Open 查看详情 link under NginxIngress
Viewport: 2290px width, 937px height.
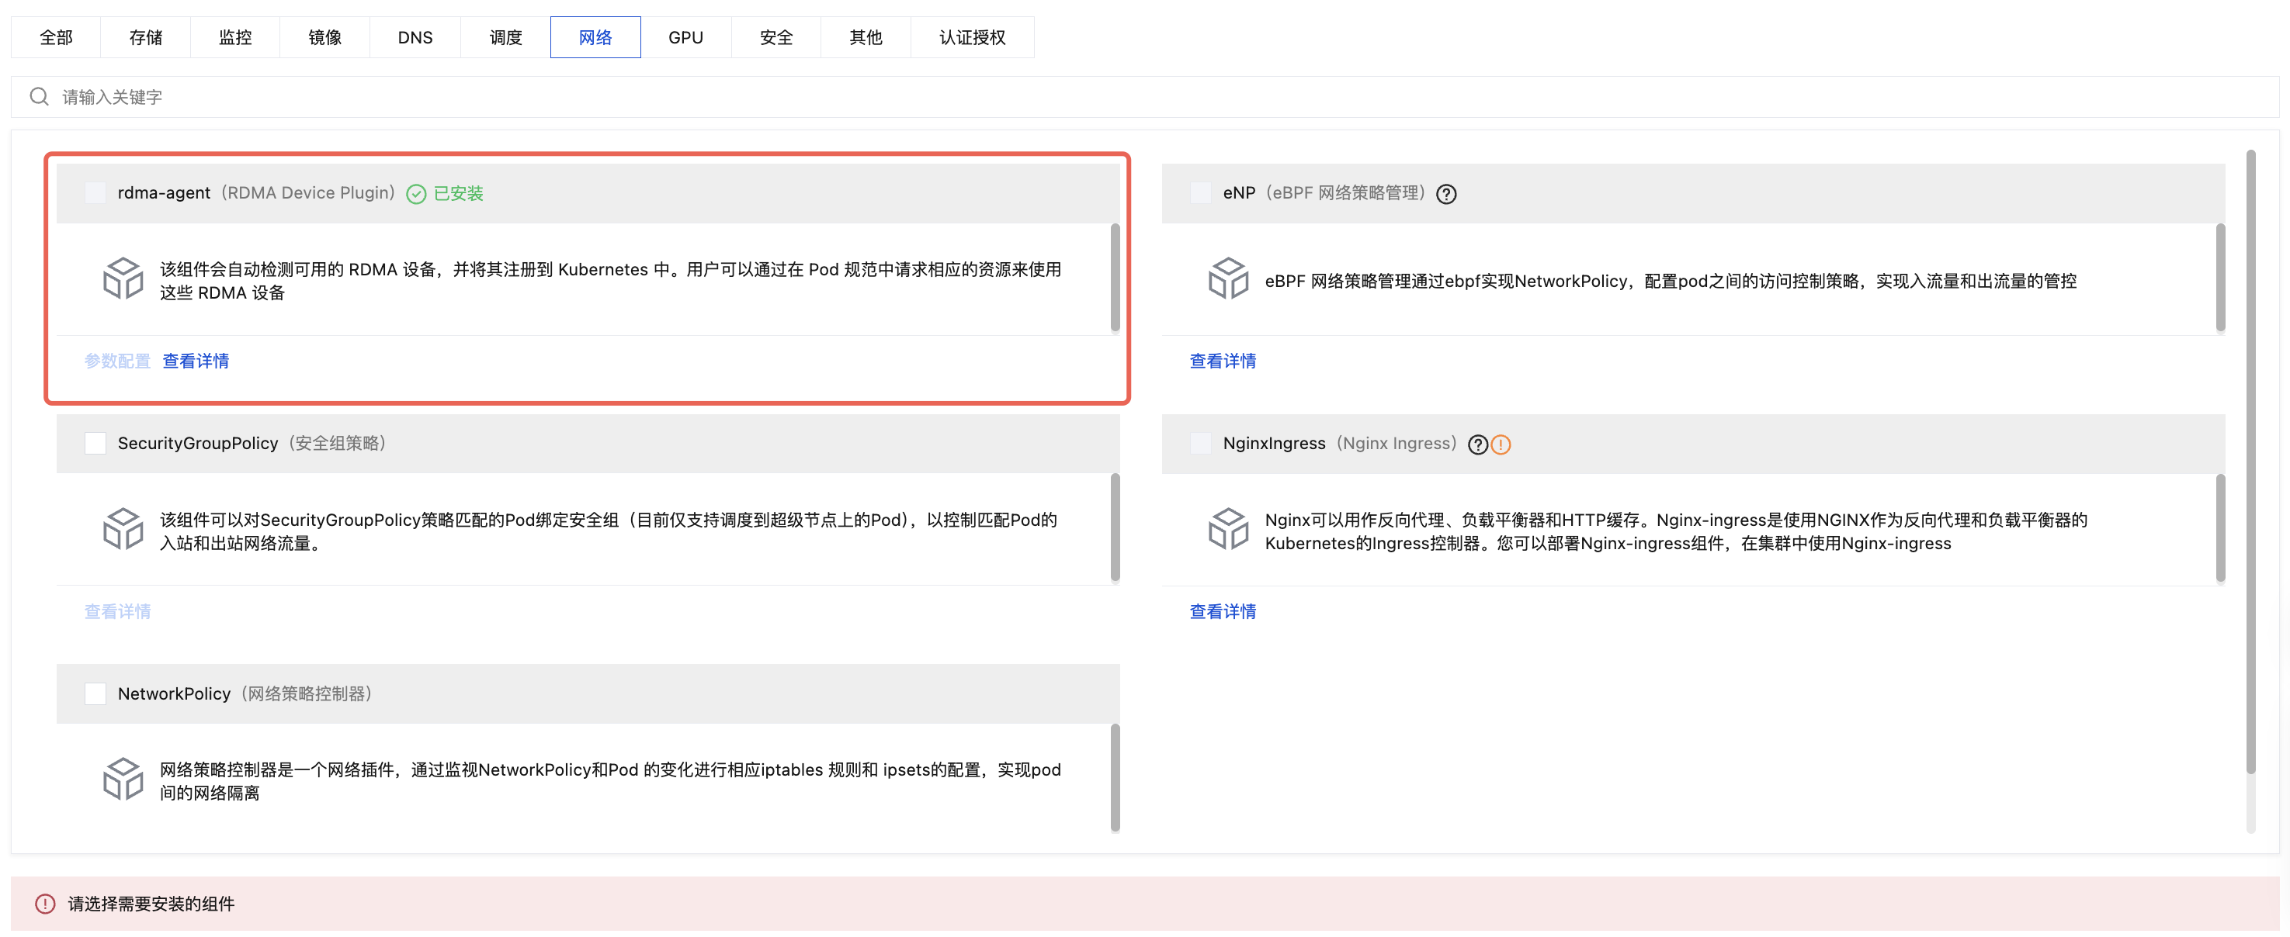coord(1223,611)
